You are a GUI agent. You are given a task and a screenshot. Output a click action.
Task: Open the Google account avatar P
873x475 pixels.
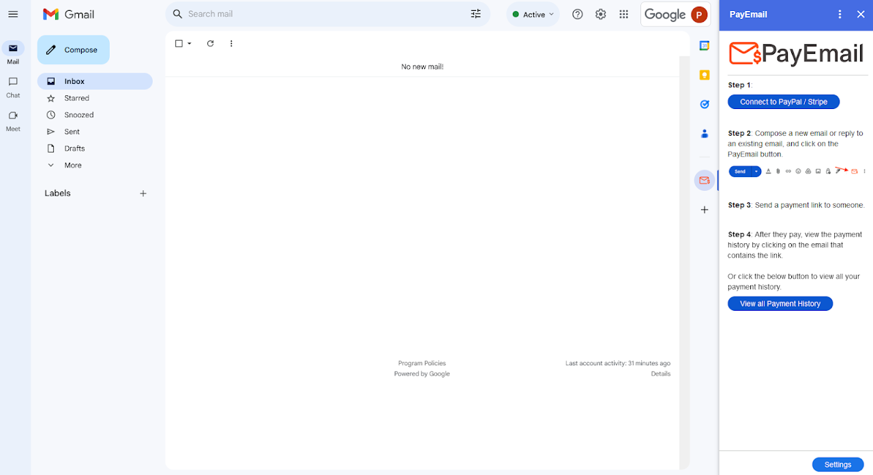(x=699, y=14)
